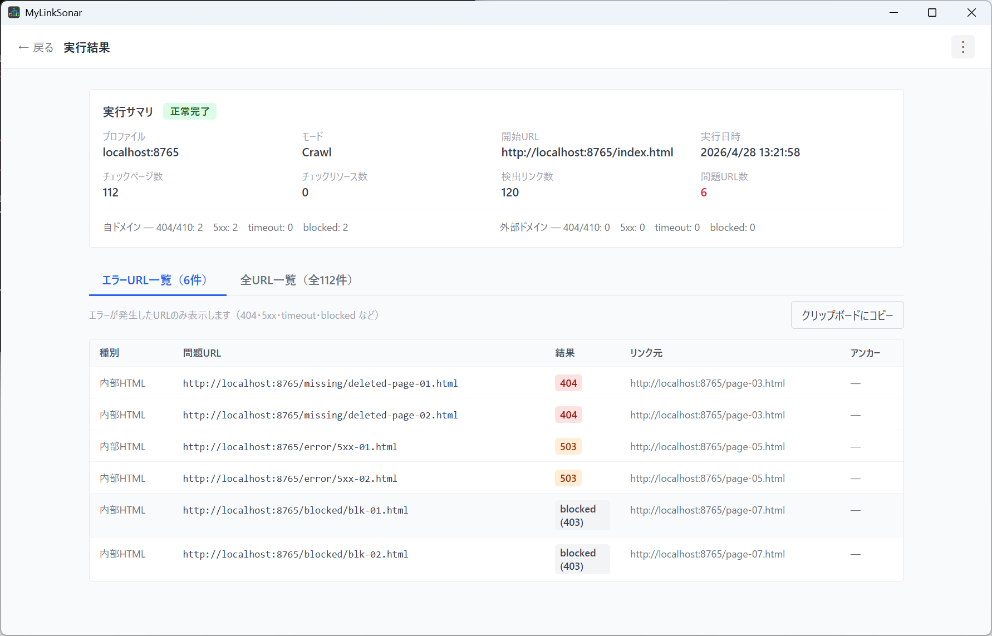Open the deleted-page-01.html problem URL
Viewport: 992px width, 636px height.
[320, 383]
